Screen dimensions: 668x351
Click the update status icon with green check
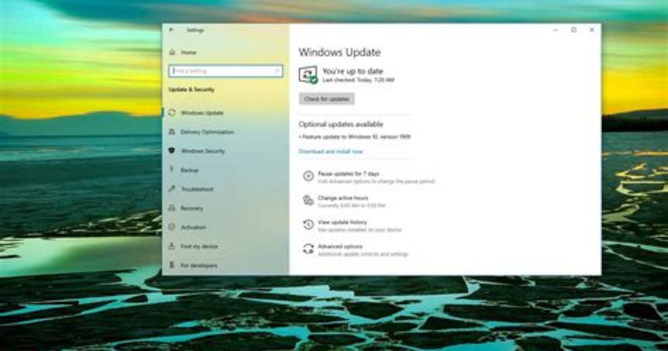[x=308, y=75]
